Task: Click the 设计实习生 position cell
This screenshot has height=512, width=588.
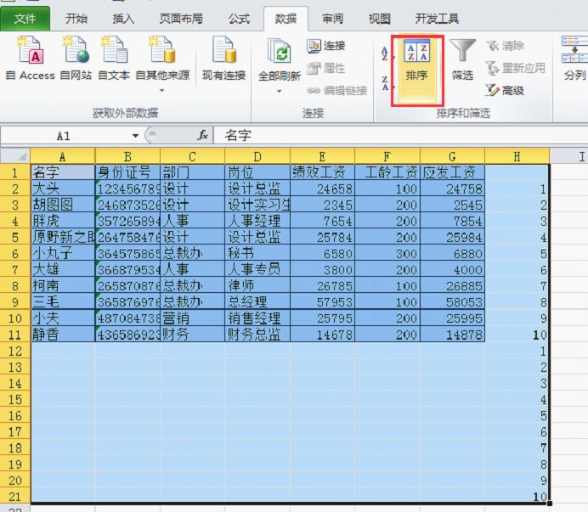Action: tap(257, 205)
